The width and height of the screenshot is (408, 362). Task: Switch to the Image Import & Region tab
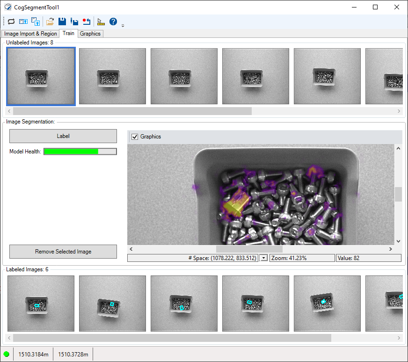[x=30, y=34]
